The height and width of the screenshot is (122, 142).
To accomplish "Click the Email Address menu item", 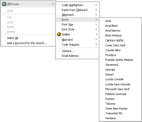I will coord(78,56).
